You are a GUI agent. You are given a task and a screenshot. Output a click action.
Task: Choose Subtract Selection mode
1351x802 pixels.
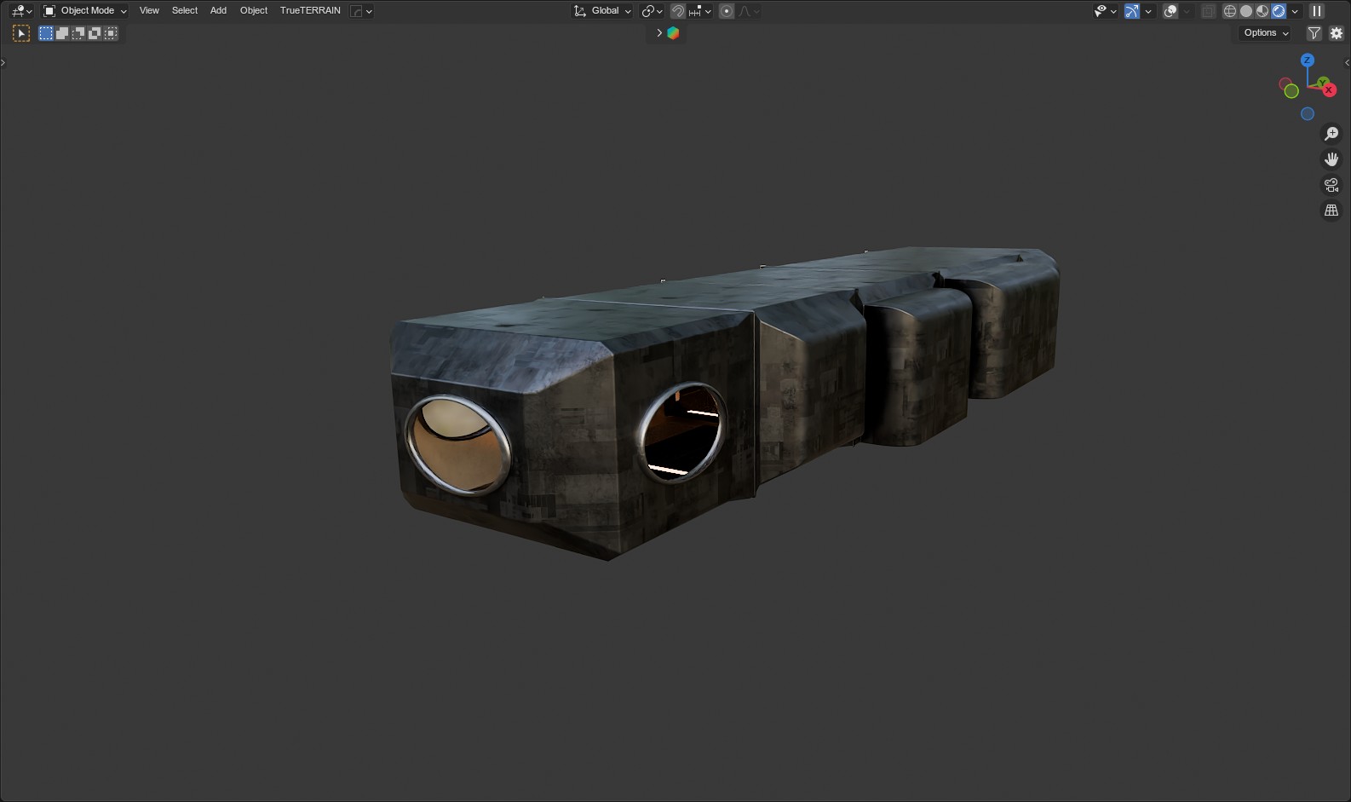78,33
